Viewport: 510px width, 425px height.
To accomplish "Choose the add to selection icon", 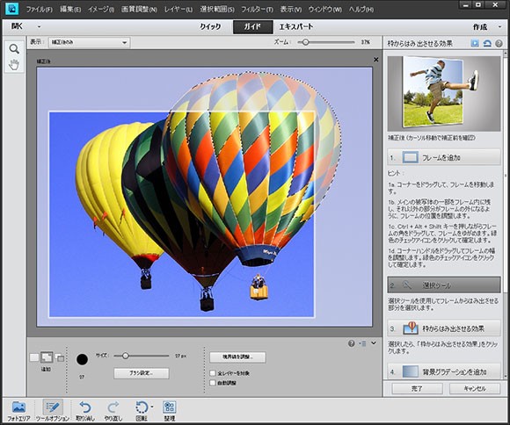I will click(47, 357).
